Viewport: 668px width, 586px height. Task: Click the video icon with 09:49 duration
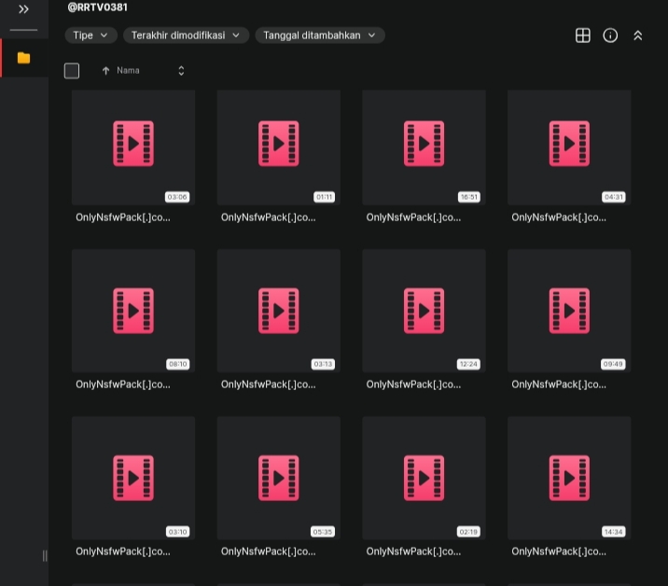569,311
